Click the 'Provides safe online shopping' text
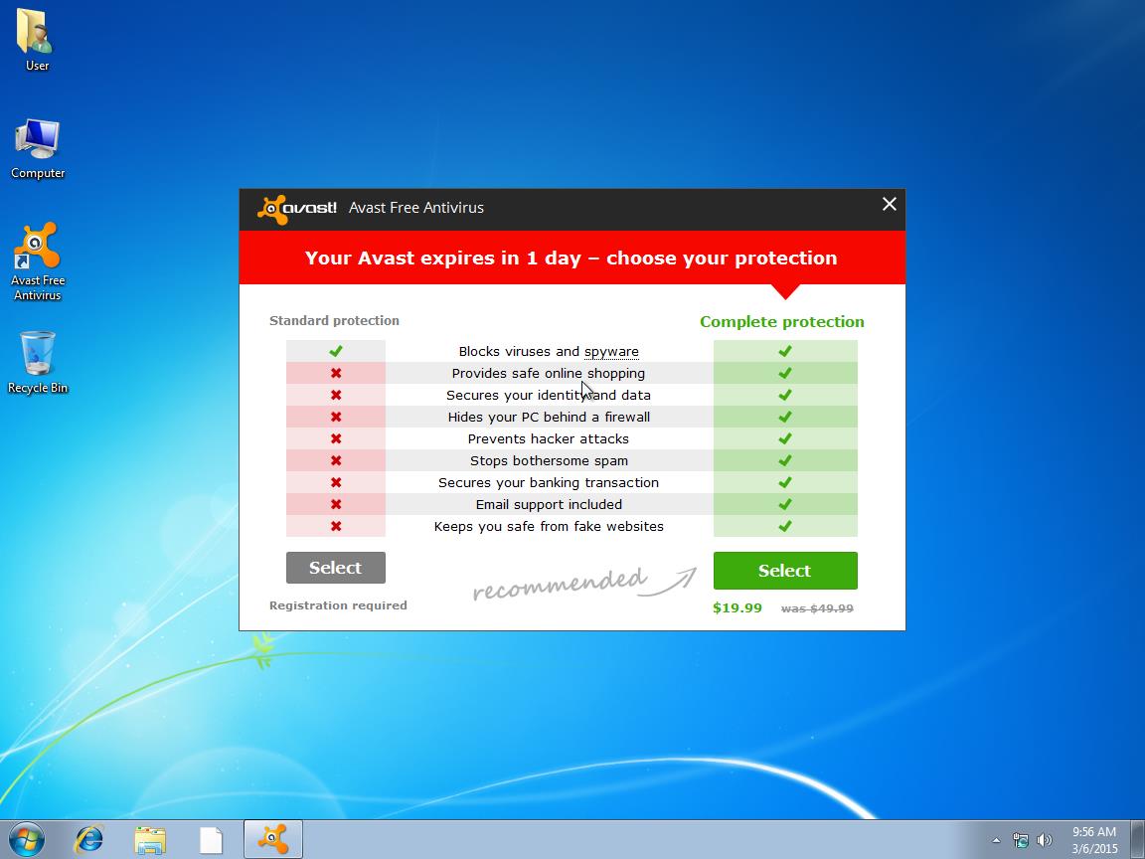The height and width of the screenshot is (859, 1145). (x=549, y=373)
